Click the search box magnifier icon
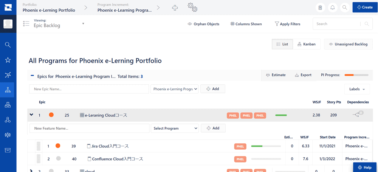Screen dimensions: 378x172 pos(367,24)
